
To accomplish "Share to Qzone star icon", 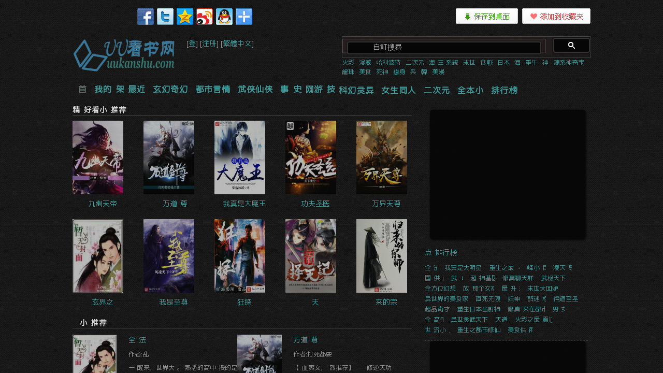I will coord(185,17).
